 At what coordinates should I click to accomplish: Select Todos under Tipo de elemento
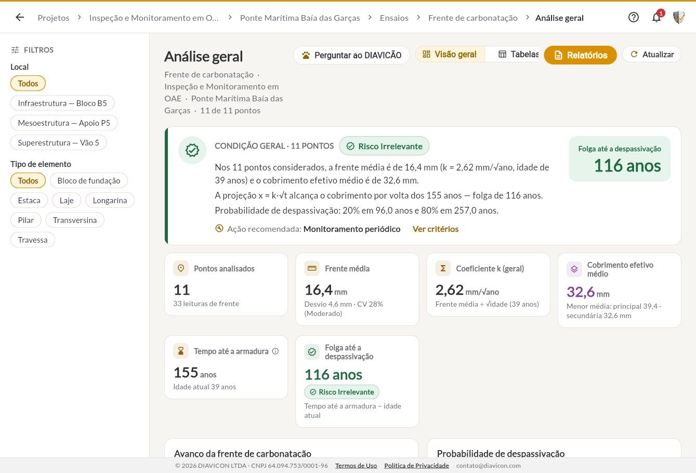click(x=28, y=180)
